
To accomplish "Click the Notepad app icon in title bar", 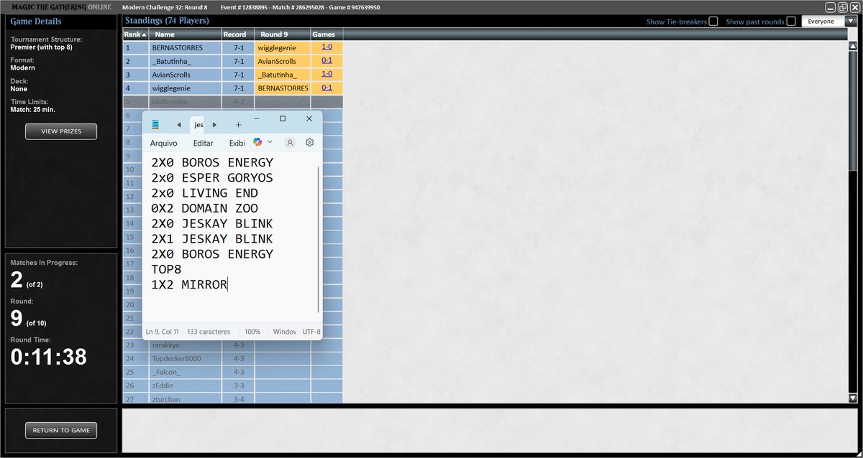I will (155, 124).
